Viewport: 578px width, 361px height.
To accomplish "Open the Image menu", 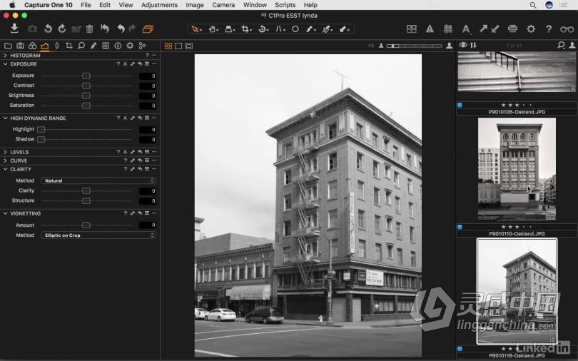I will tap(195, 5).
